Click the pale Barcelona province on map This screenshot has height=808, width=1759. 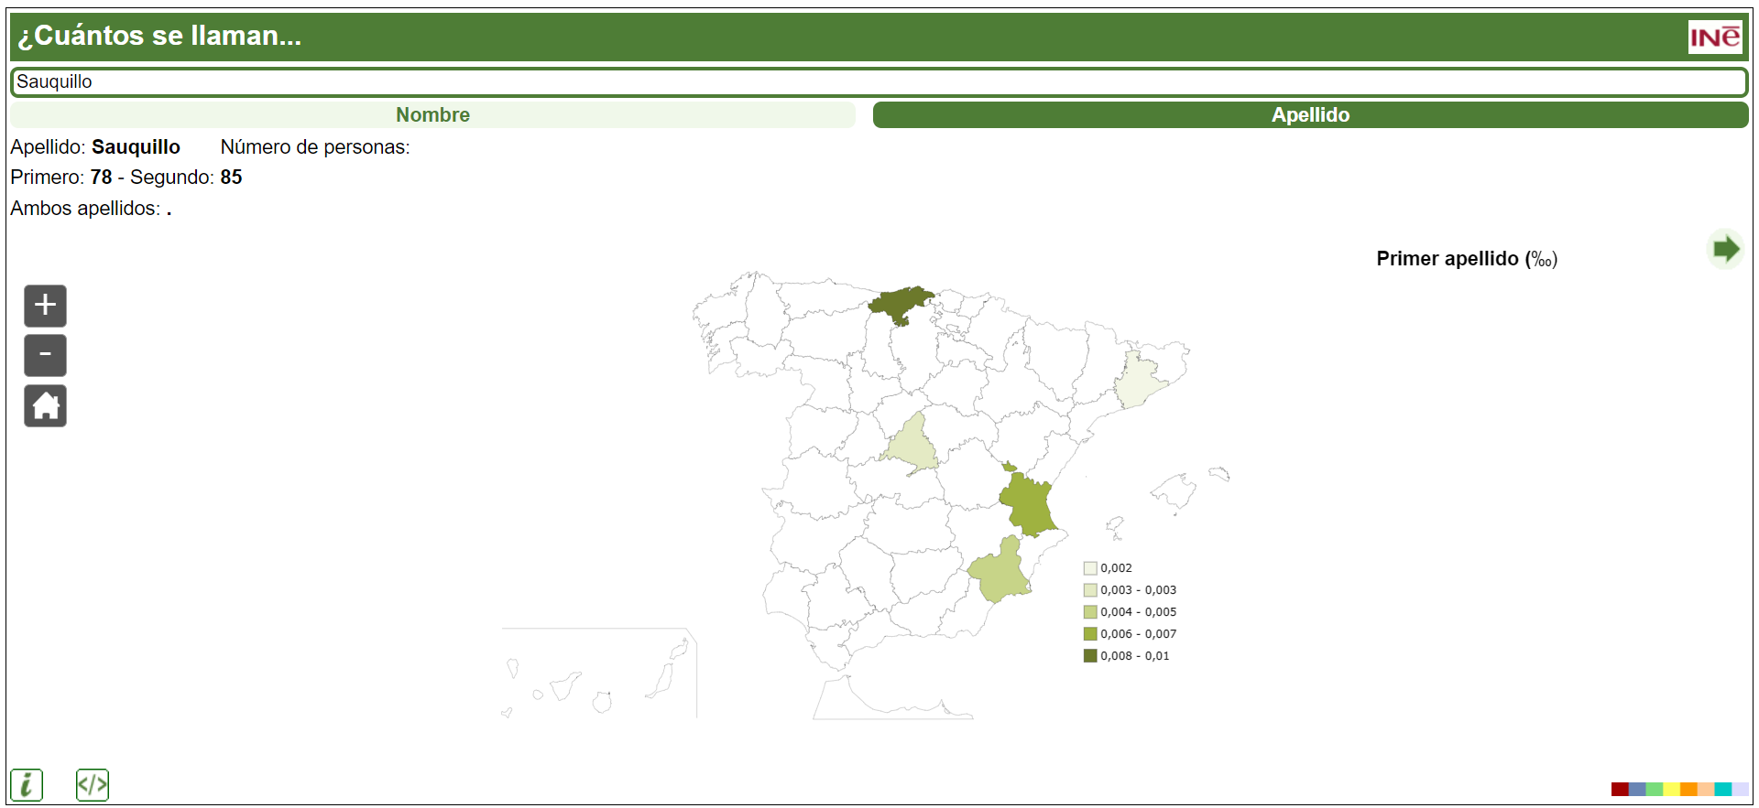tap(1139, 380)
